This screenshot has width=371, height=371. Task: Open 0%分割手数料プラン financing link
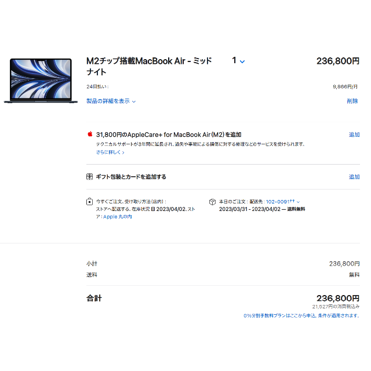[x=301, y=315]
